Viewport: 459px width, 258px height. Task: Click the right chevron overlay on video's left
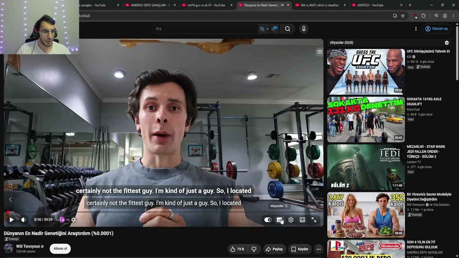coord(10,172)
